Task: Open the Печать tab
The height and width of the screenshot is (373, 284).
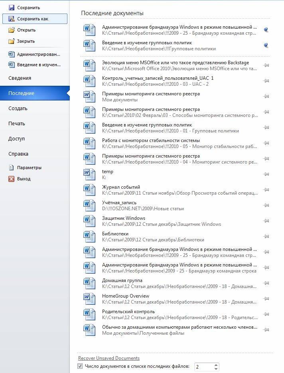Action: pos(17,123)
